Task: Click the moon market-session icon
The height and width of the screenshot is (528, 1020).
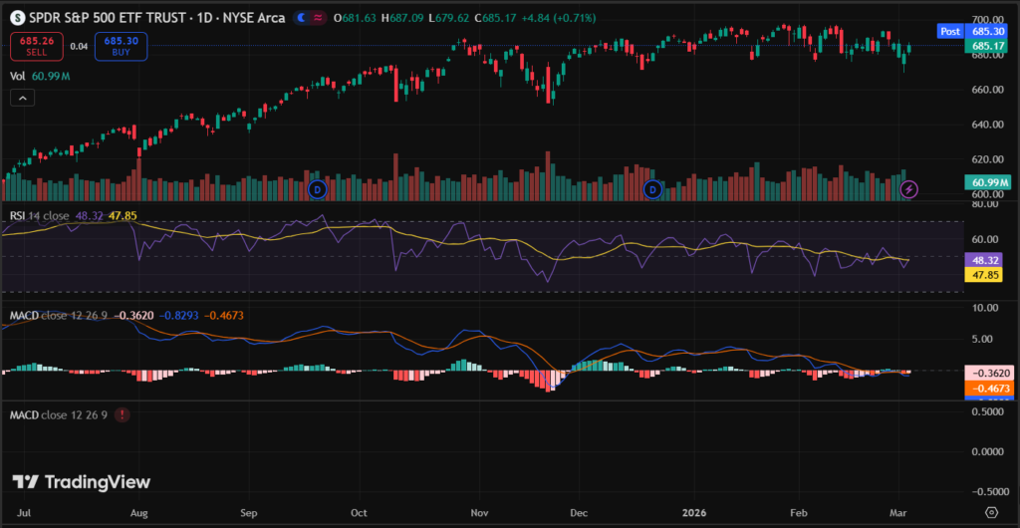Action: 301,18
